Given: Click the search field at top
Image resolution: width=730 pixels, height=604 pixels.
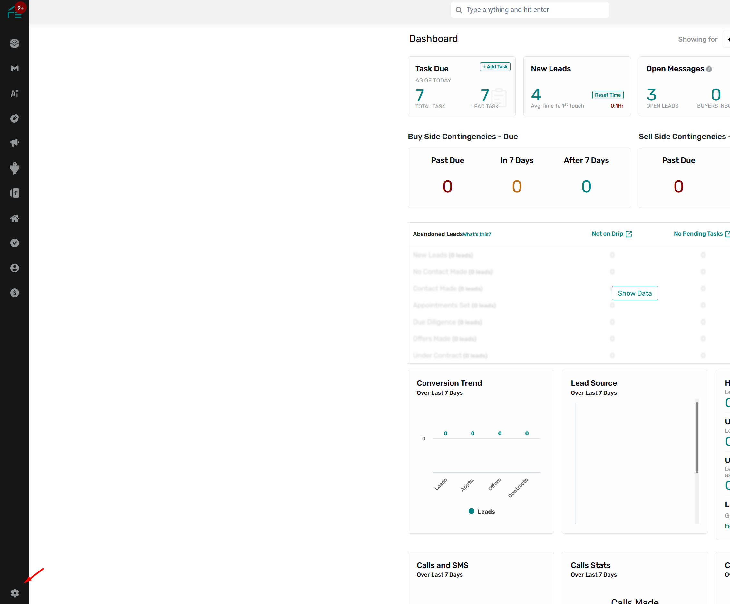Looking at the screenshot, I should (530, 10).
